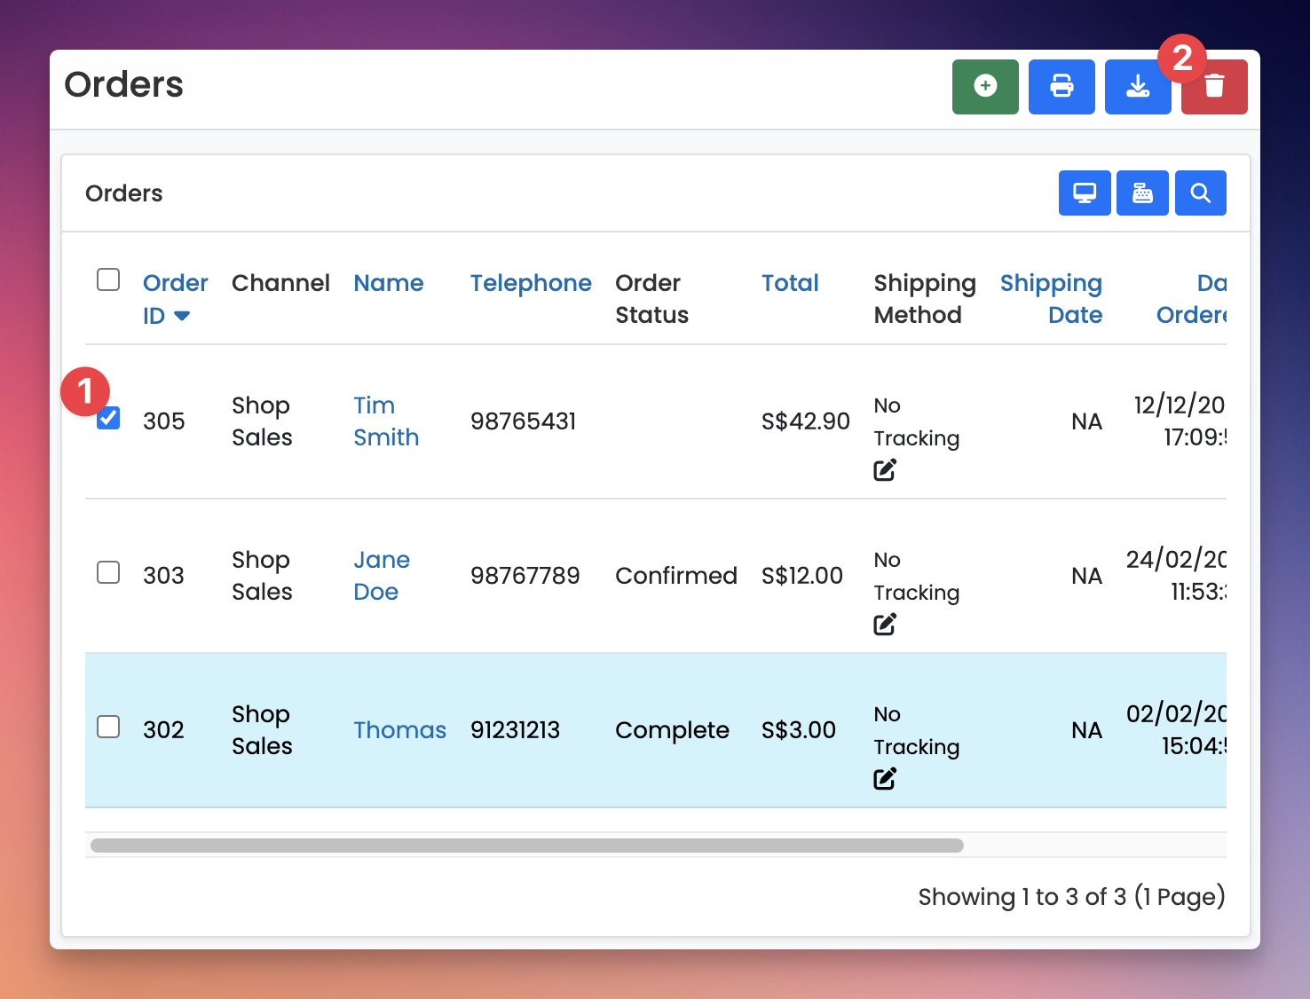
Task: Sort by Shipping Date column header
Action: (x=1051, y=299)
